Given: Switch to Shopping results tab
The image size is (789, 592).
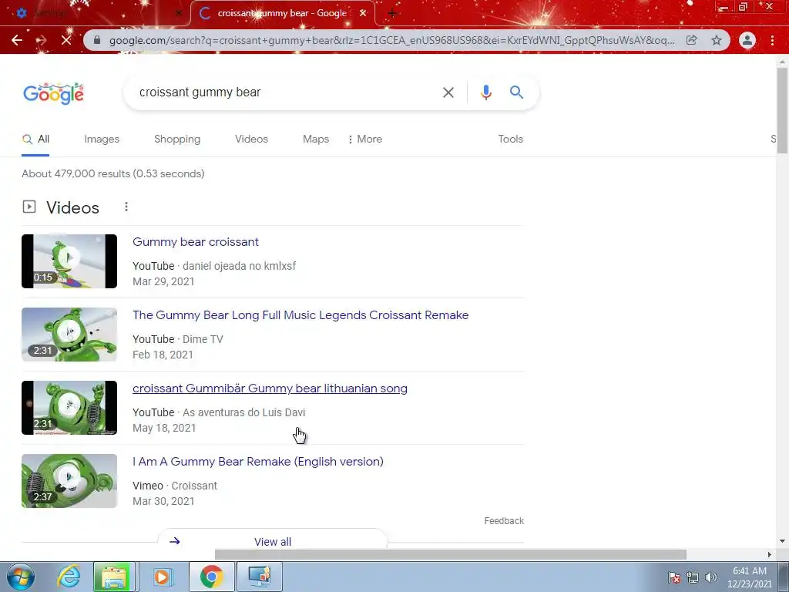Looking at the screenshot, I should point(177,140).
